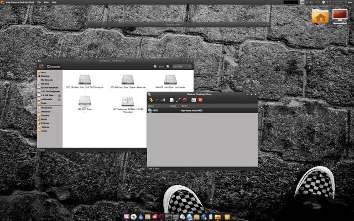Open the Home folder desktop icon
This screenshot has height=221, width=354.
(x=320, y=17)
